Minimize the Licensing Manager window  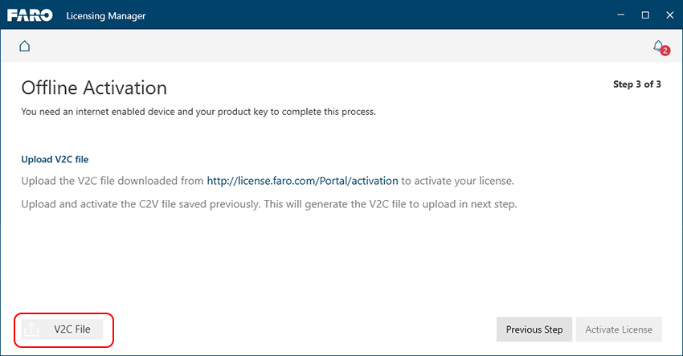point(621,15)
